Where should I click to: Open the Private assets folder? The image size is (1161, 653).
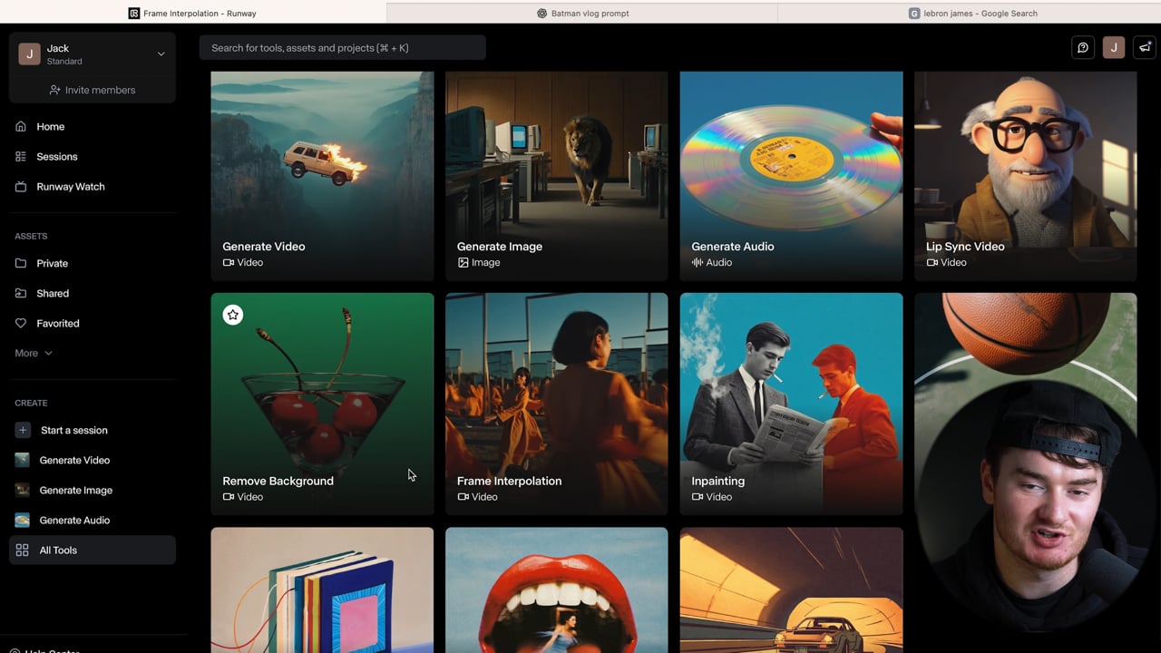click(93, 263)
